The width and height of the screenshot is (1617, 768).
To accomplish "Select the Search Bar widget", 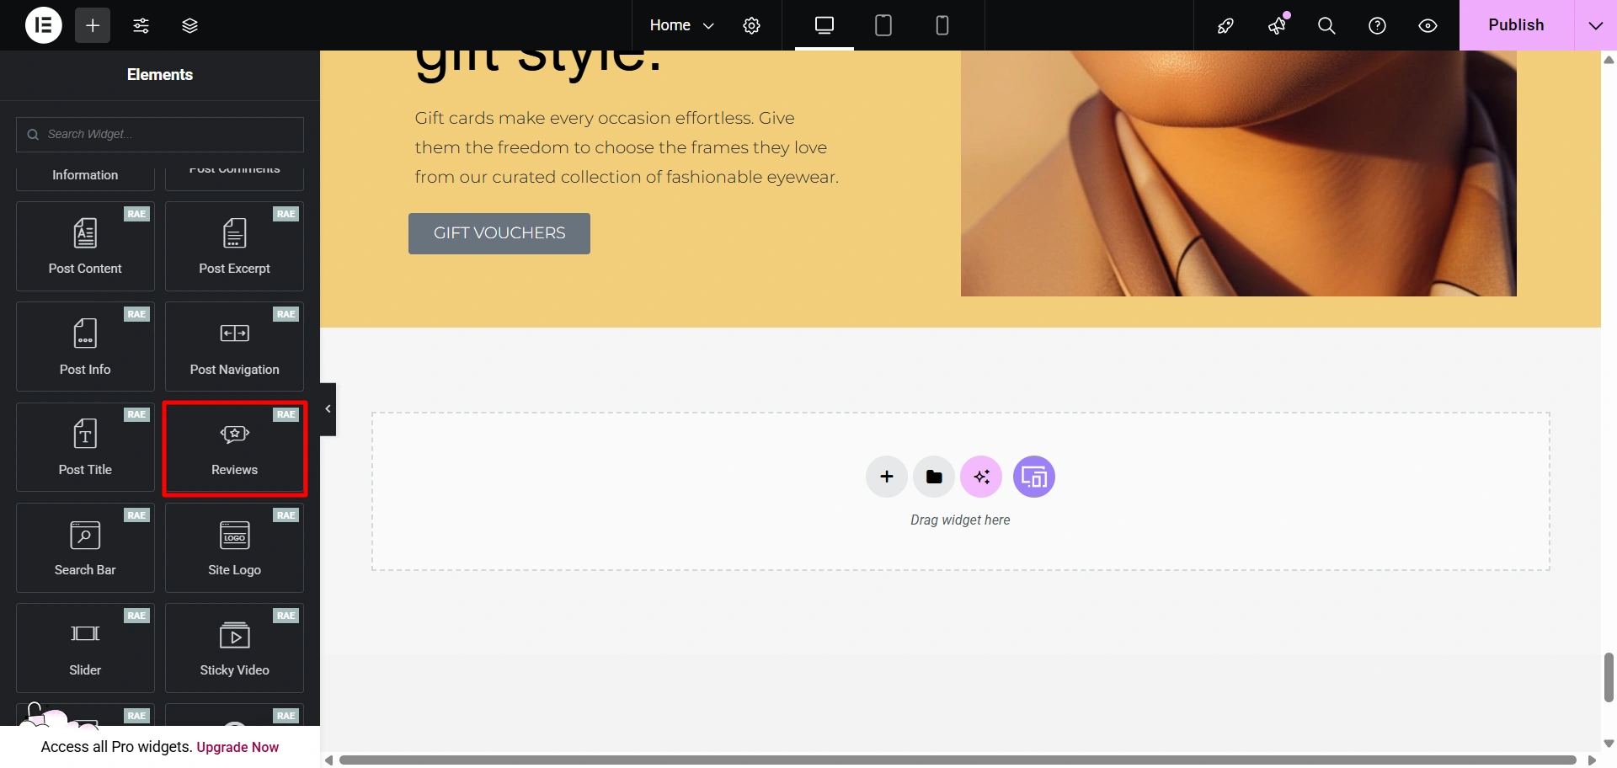I will [85, 547].
